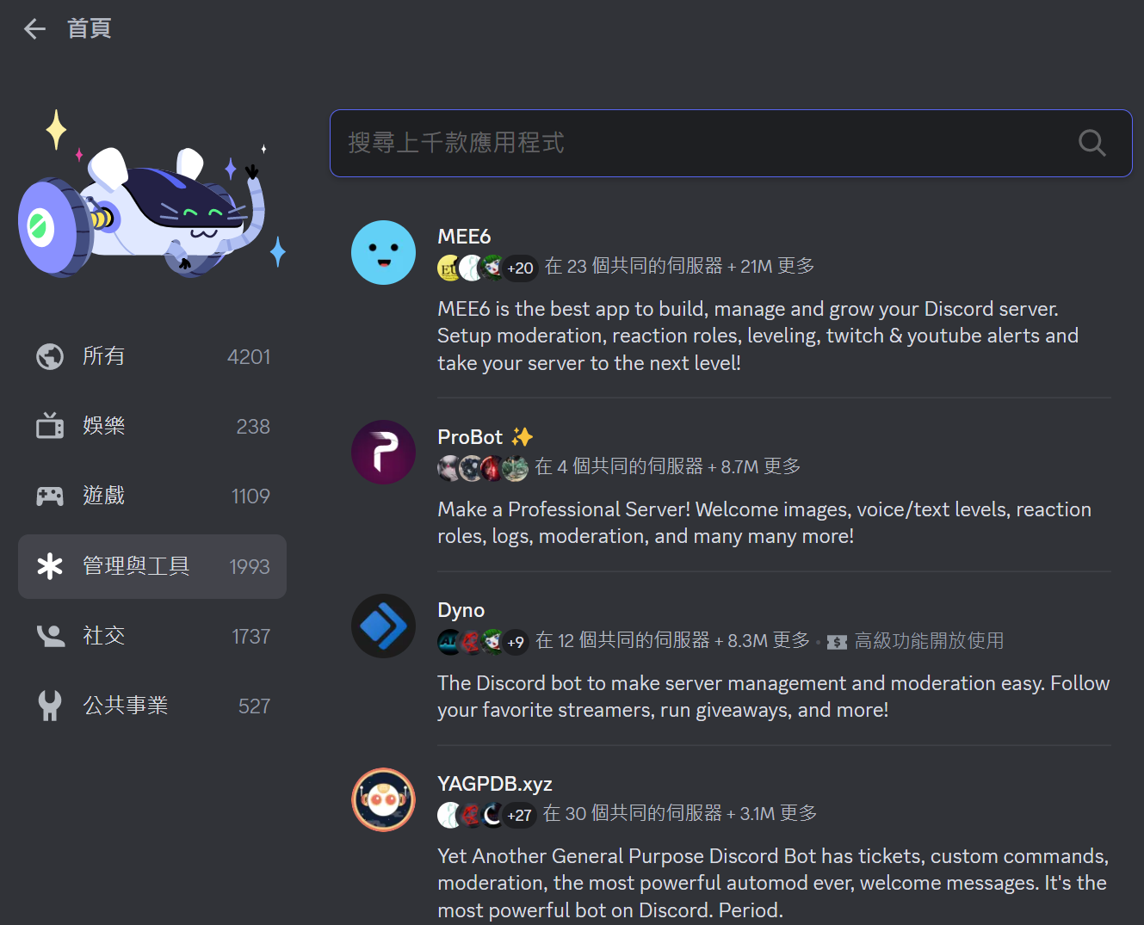This screenshot has width=1144, height=925.
Task: Click the wrench icon for 公共事業
Action: click(50, 706)
